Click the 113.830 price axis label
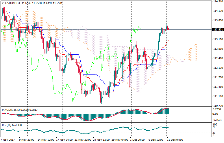This screenshot has height=143, width=224. [x=217, y=20]
